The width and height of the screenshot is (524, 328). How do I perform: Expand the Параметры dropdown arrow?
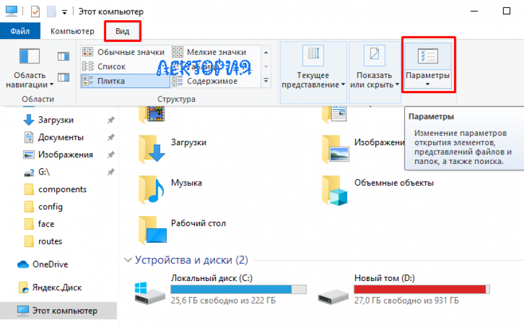tap(427, 84)
